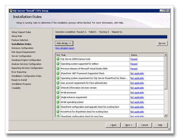This screenshot has height=139, width=179.
Task: Re-run the installation rules
Action: 162,43
